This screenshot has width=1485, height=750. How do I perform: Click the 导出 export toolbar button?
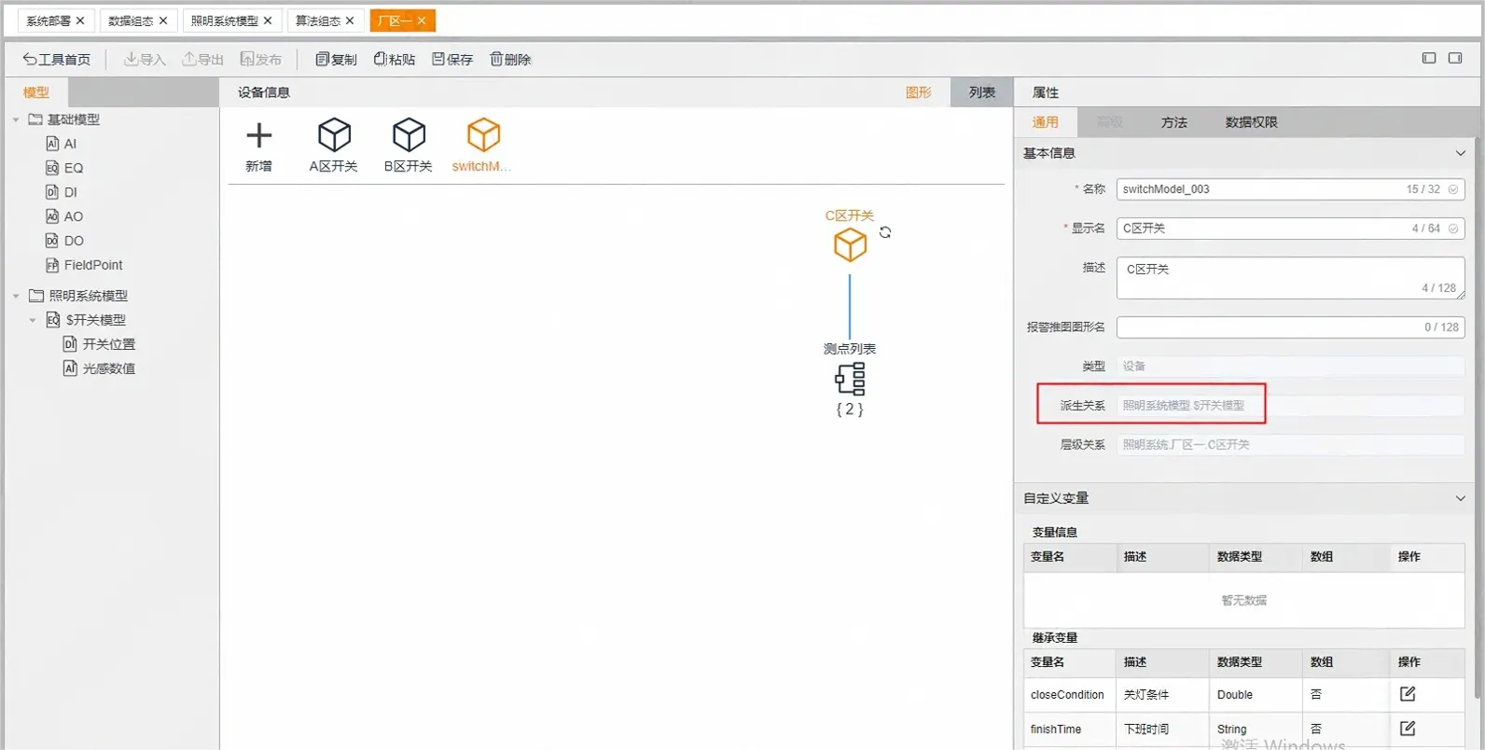point(202,59)
